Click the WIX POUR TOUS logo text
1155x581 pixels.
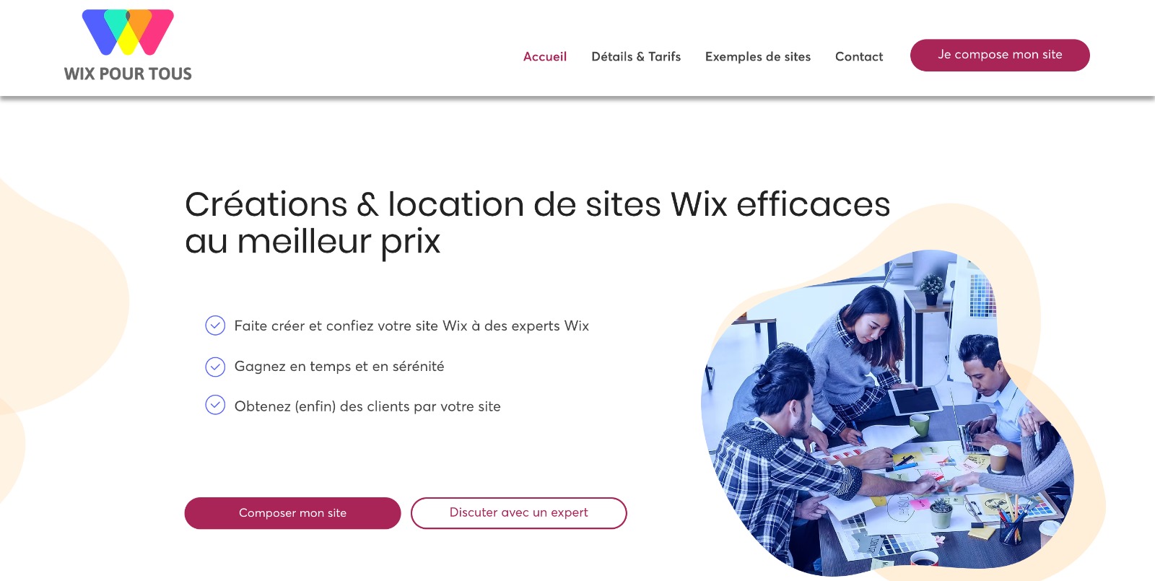128,74
